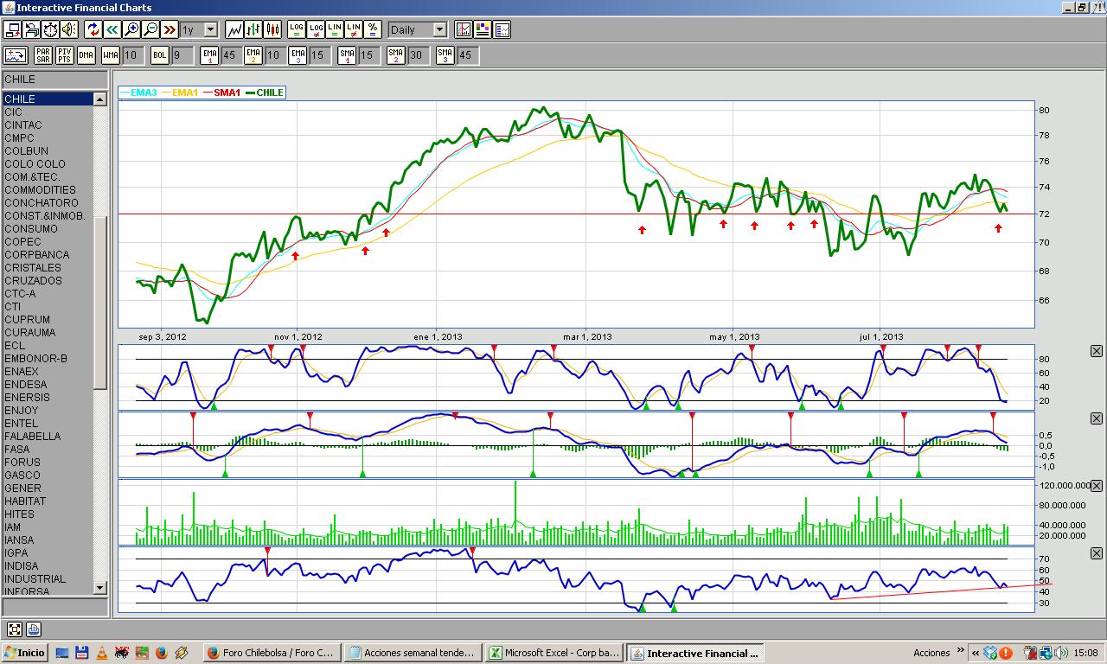Toggle the BOL Bollinger bands indicator
This screenshot has height=664, width=1107.
click(160, 55)
